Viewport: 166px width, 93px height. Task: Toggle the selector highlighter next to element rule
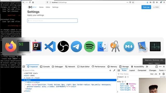pos(126,77)
